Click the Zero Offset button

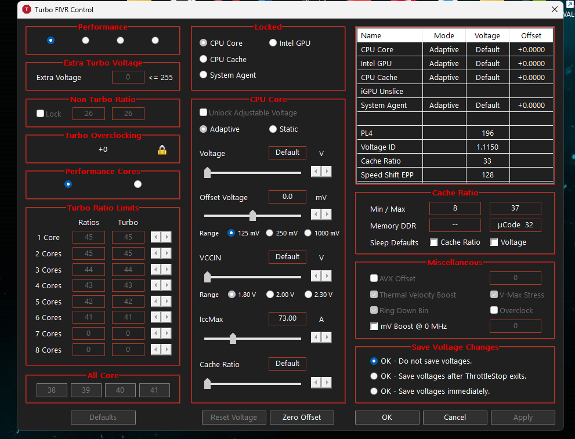(302, 418)
